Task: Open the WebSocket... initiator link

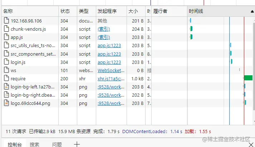Action: click(x=111, y=70)
